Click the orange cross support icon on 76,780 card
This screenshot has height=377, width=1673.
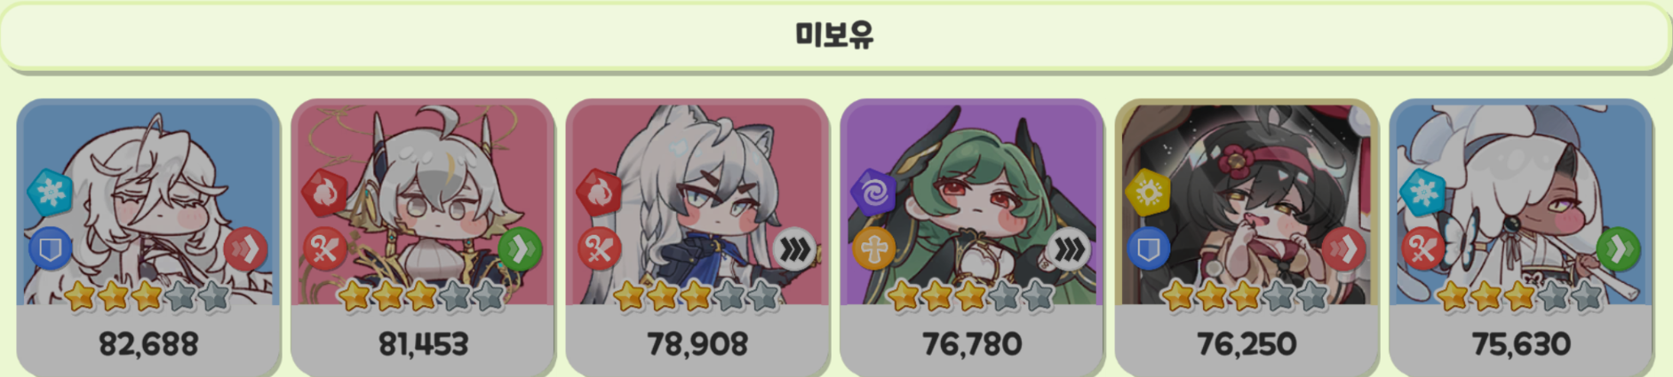tap(874, 250)
